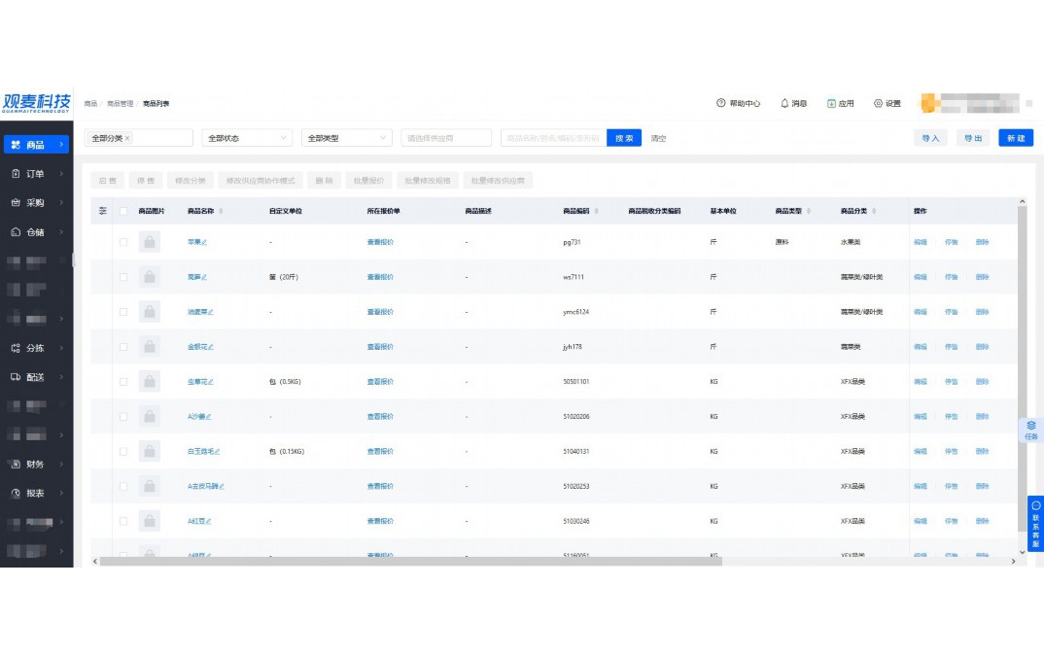Open 设置 gear icon in top bar
This screenshot has height=655, width=1044.
click(x=878, y=103)
